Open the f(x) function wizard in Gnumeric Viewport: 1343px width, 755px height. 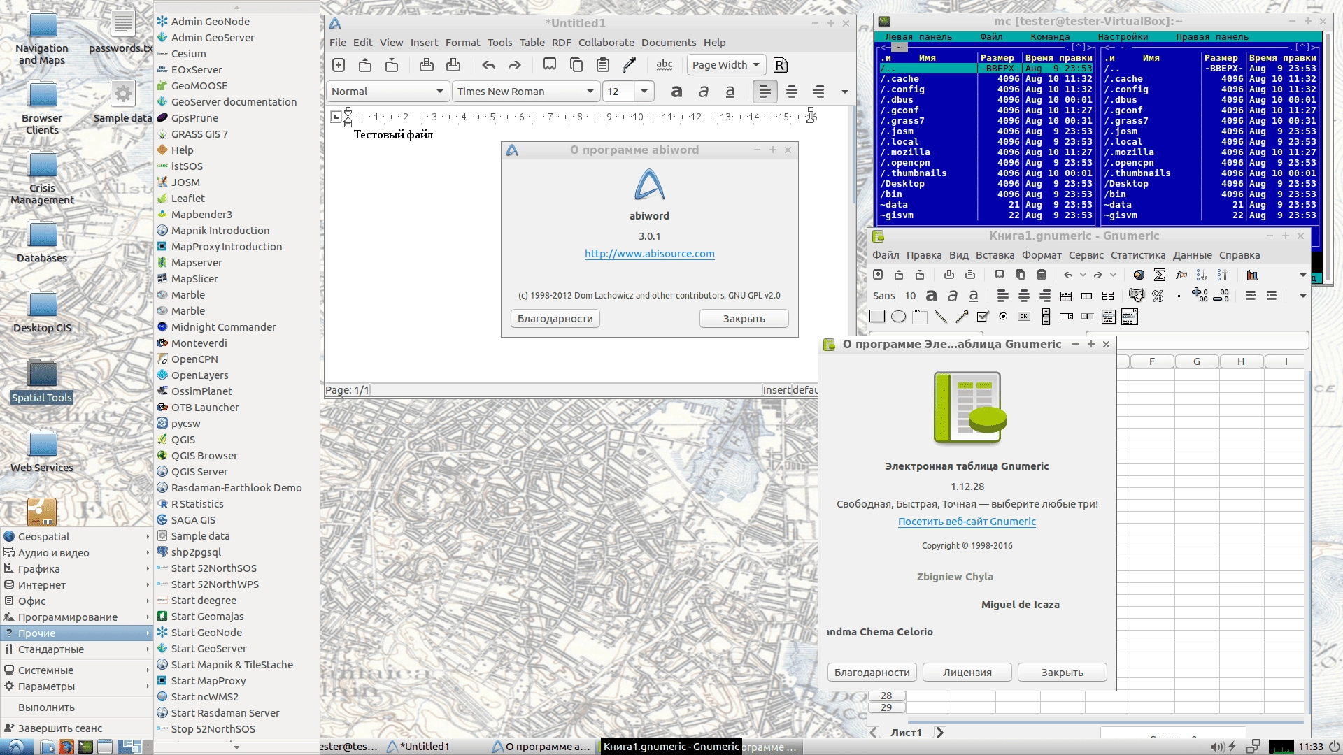click(x=1181, y=275)
